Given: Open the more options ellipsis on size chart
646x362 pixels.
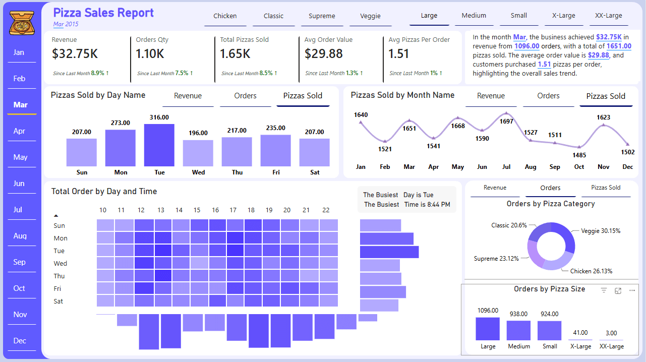Looking at the screenshot, I should [x=632, y=290].
